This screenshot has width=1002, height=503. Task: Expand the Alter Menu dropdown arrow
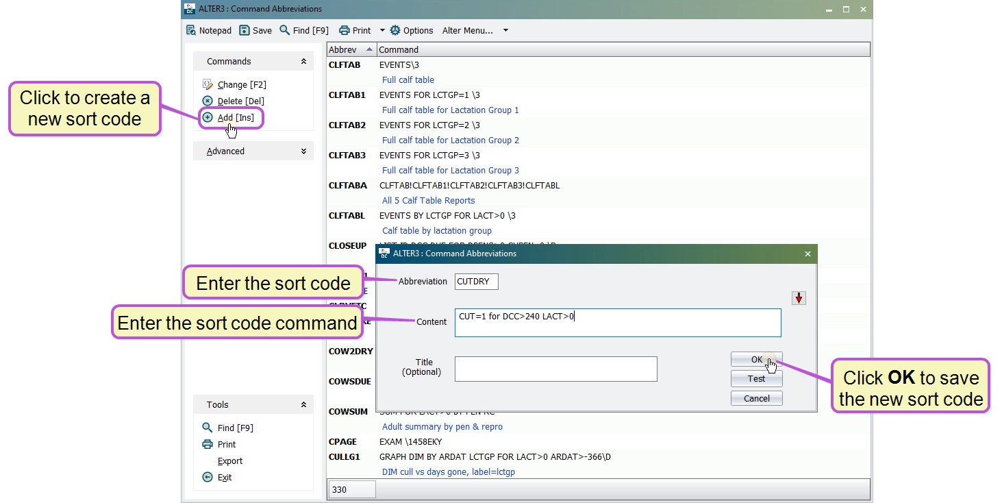(505, 30)
